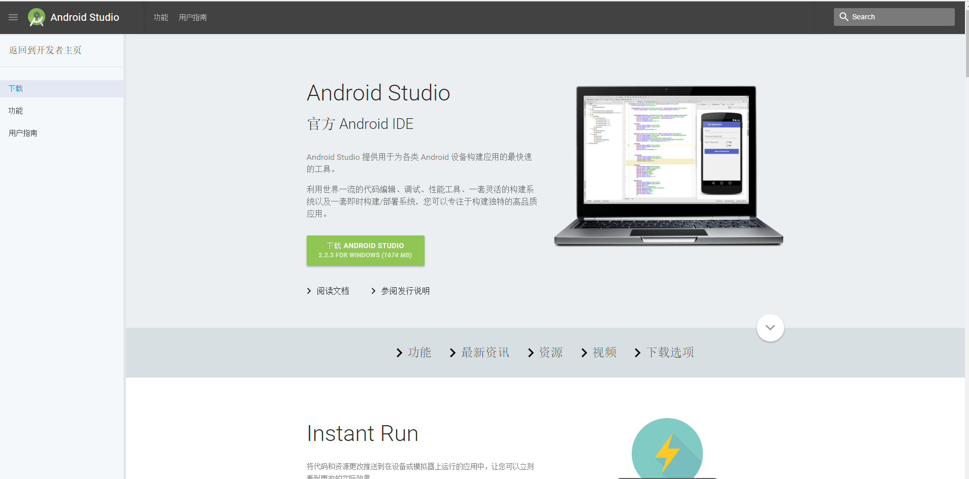Select 用户指南 in the left sidebar
This screenshot has width=969, height=479.
23,133
